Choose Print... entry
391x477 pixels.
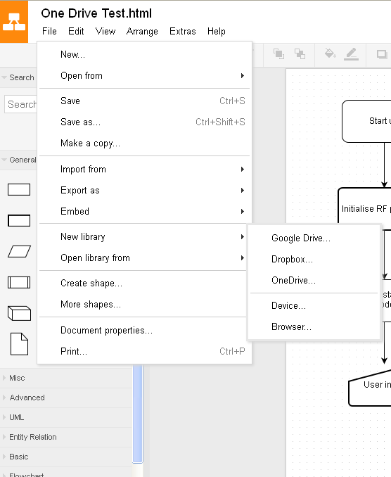(144, 351)
